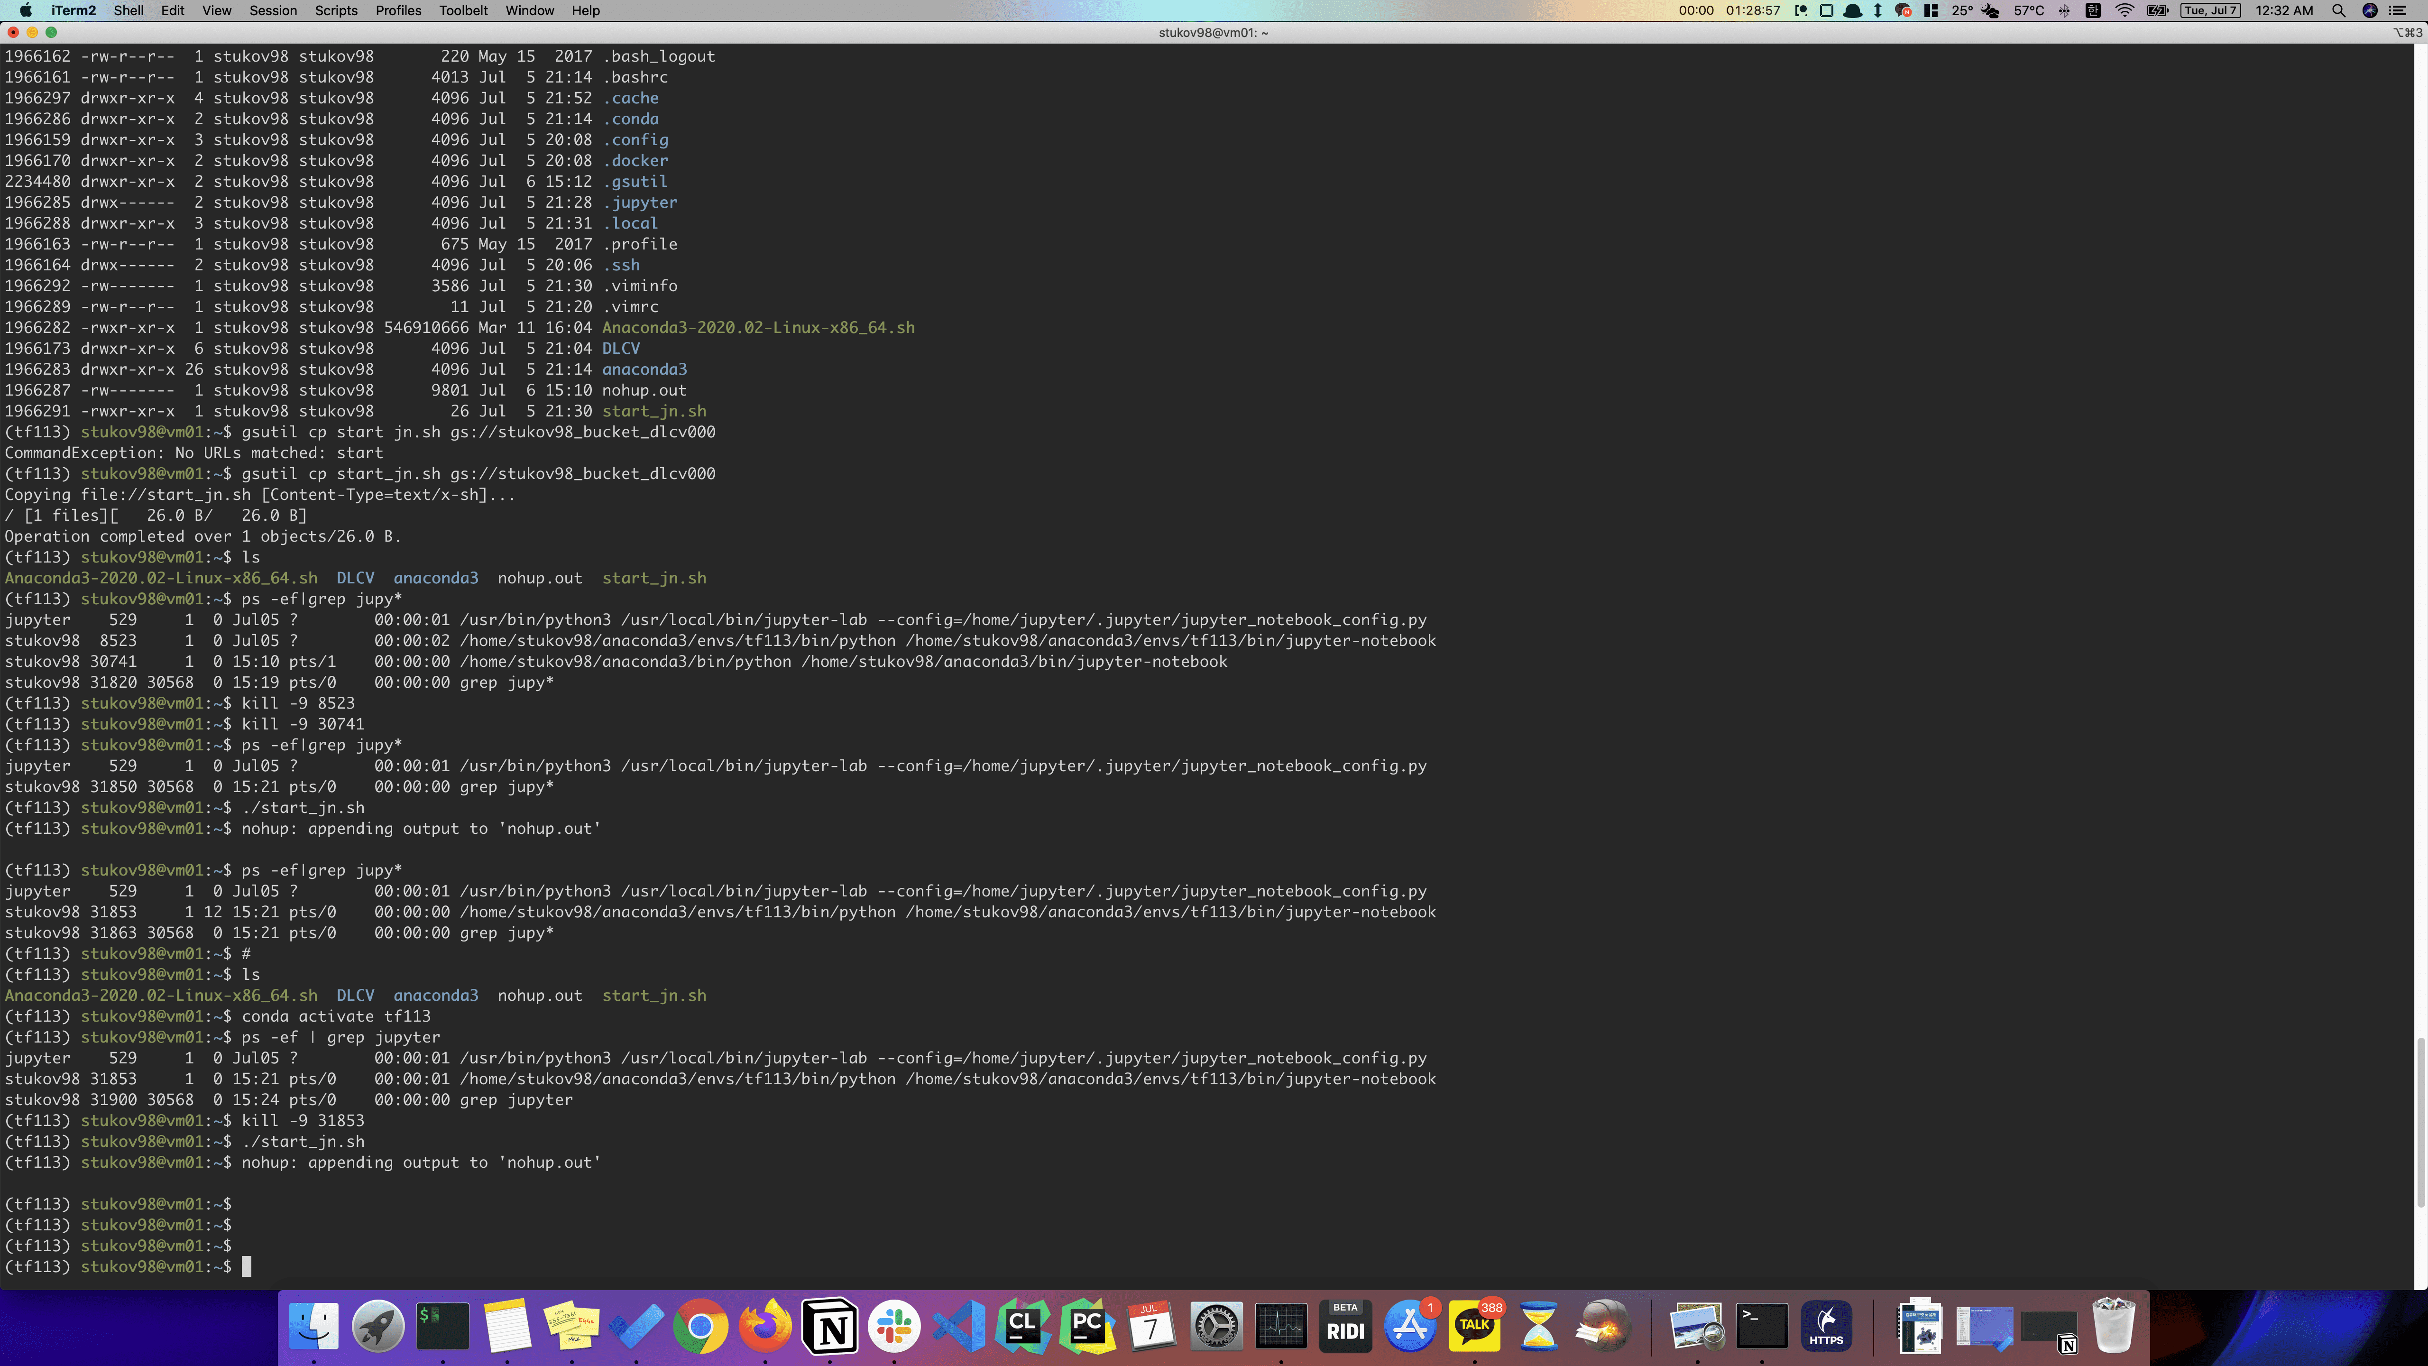2428x1366 pixels.
Task: Open the Profiles menu
Action: pyautogui.click(x=398, y=10)
